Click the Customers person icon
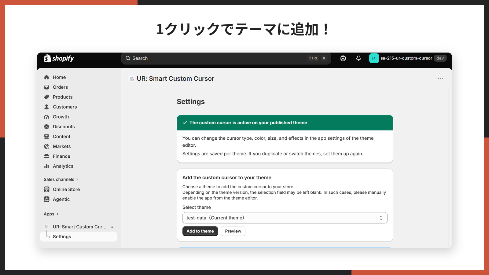This screenshot has height=275, width=489. tap(46, 107)
